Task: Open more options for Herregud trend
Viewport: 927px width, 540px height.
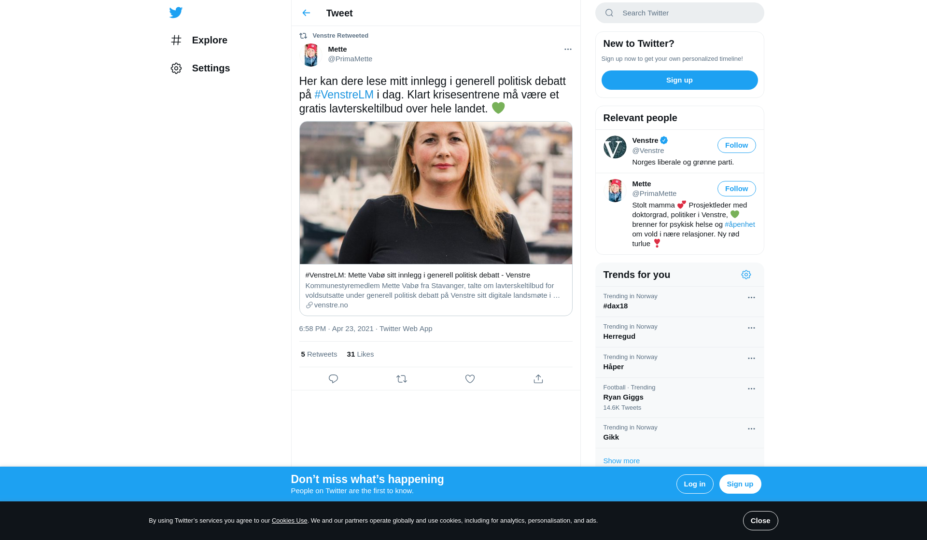Action: [751, 328]
